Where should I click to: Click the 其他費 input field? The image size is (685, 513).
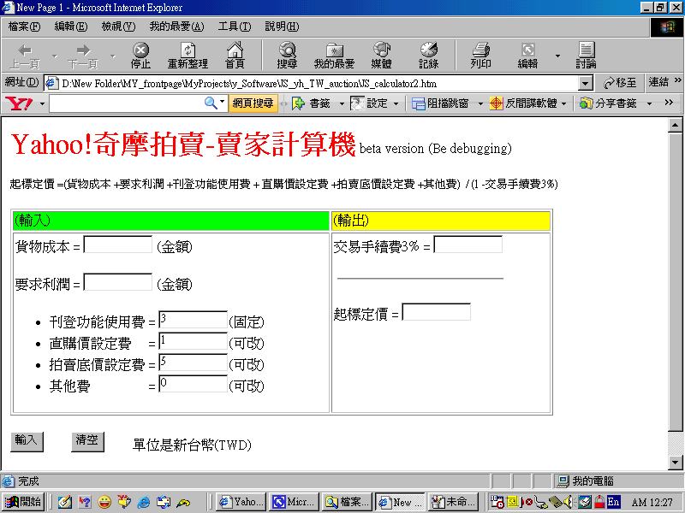pyautogui.click(x=194, y=383)
